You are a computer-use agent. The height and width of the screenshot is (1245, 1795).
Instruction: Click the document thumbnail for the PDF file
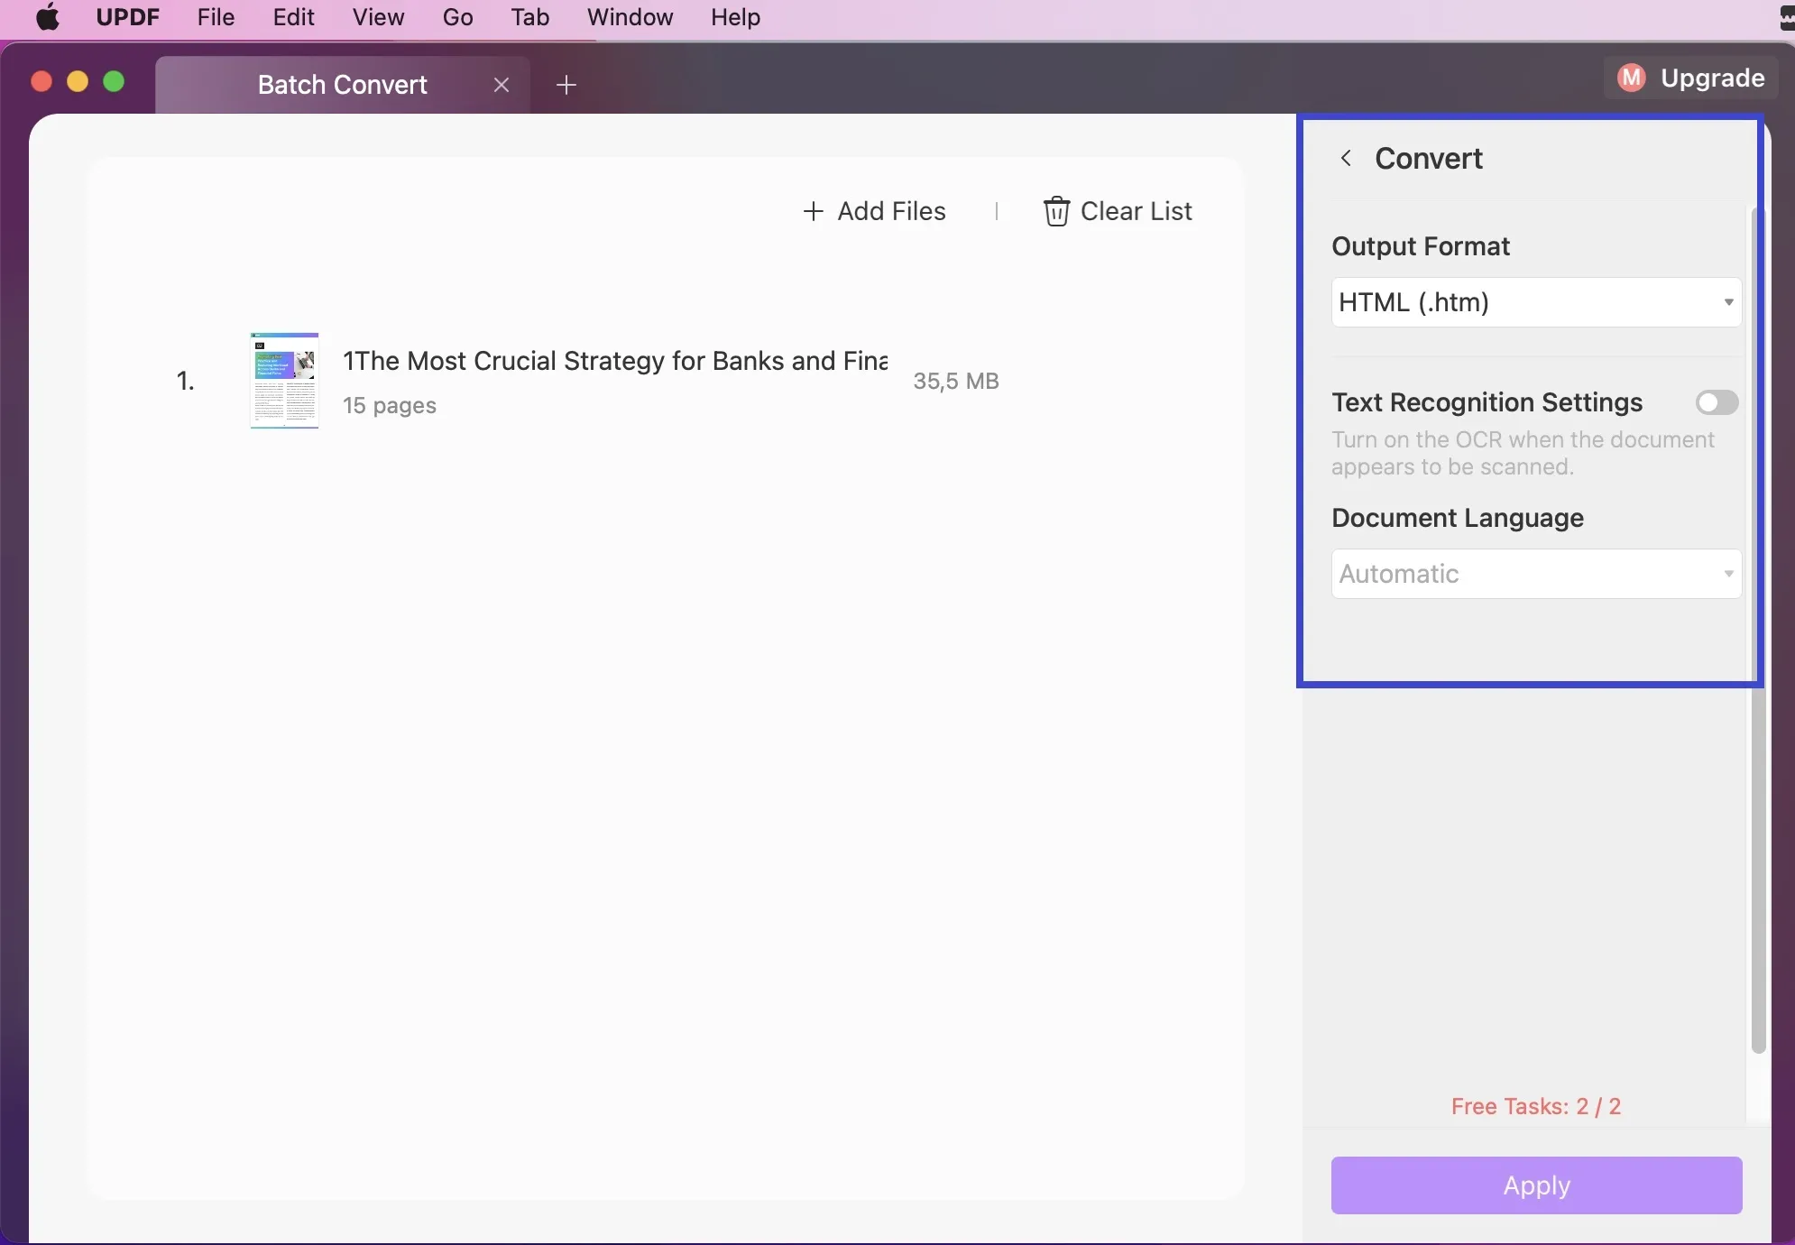pos(284,379)
